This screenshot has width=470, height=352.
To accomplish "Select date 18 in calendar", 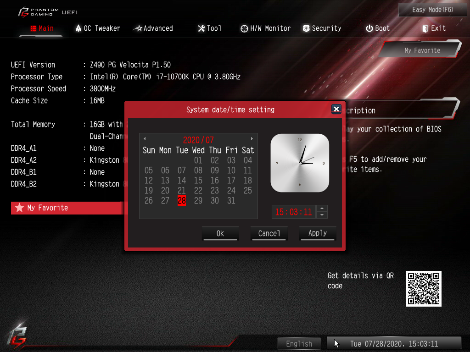I will [247, 181].
